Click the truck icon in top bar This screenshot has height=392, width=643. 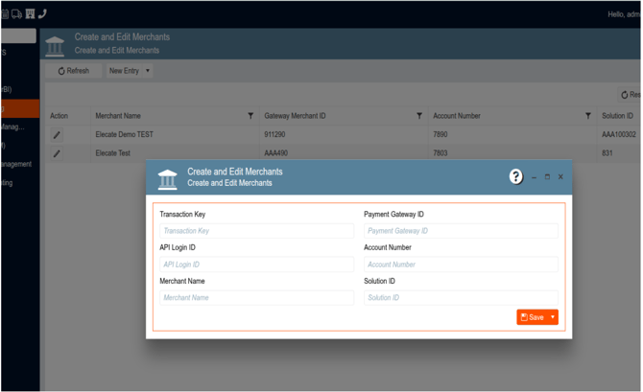click(x=17, y=13)
